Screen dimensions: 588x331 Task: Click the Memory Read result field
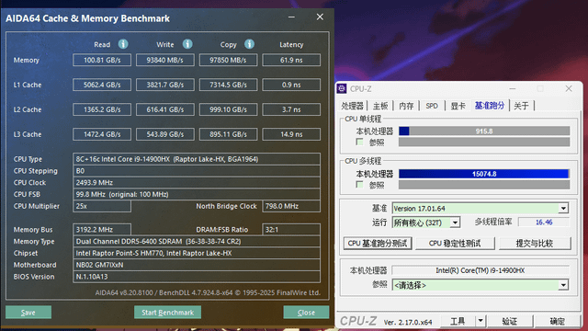[x=102, y=60]
